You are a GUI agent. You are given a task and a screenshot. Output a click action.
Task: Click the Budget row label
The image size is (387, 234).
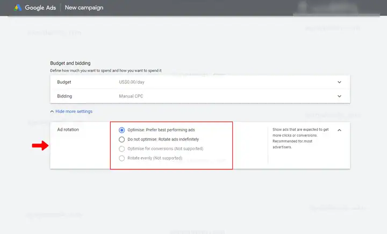[64, 82]
